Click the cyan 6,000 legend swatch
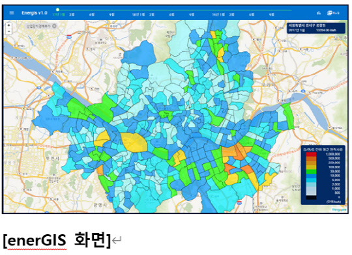Image resolution: width=352 pixels, height=255 pixels. [311, 180]
